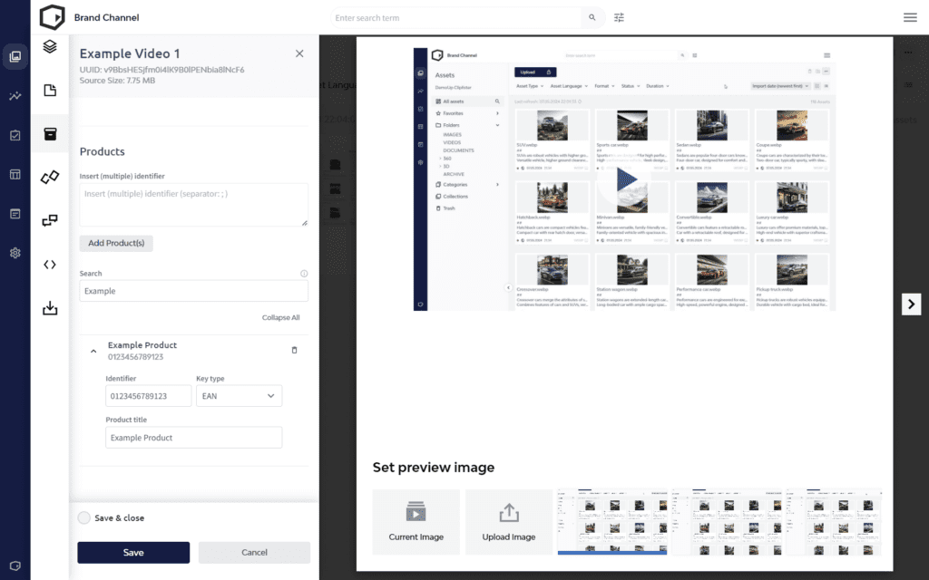Image resolution: width=929 pixels, height=580 pixels.
Task: Open the hamburger menu at top right
Action: (909, 17)
